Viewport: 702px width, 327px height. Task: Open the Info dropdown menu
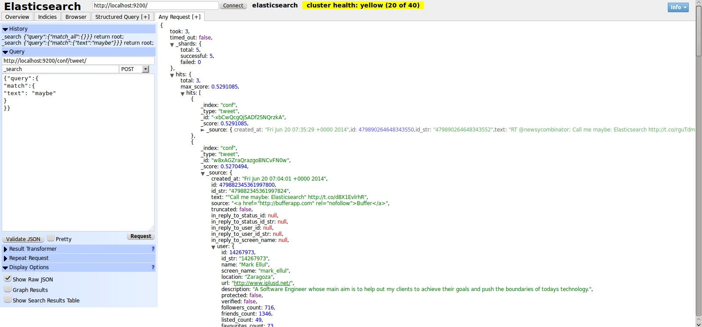(x=678, y=7)
